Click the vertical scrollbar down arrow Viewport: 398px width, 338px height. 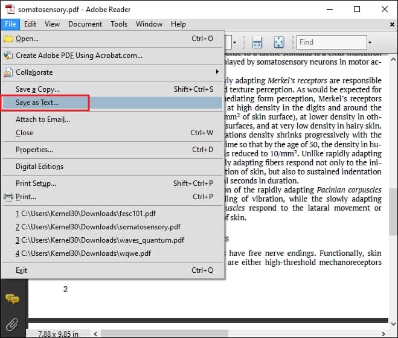click(393, 324)
